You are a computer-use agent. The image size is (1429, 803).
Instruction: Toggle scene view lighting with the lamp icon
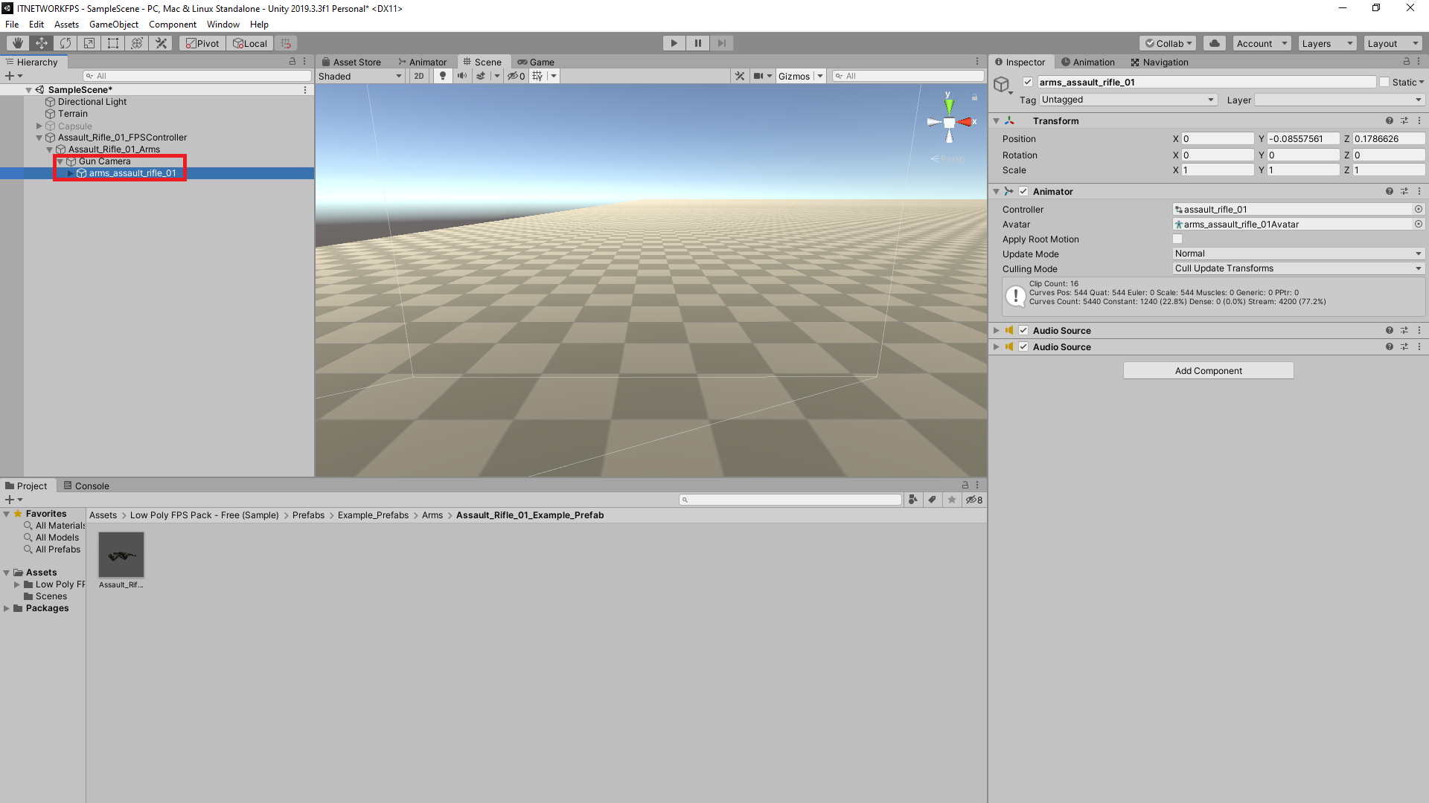click(x=443, y=75)
